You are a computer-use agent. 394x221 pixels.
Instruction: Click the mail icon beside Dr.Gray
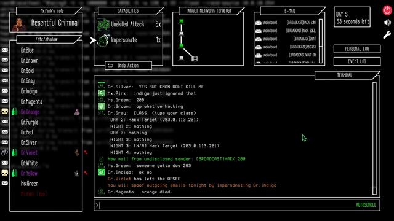coord(5,80)
